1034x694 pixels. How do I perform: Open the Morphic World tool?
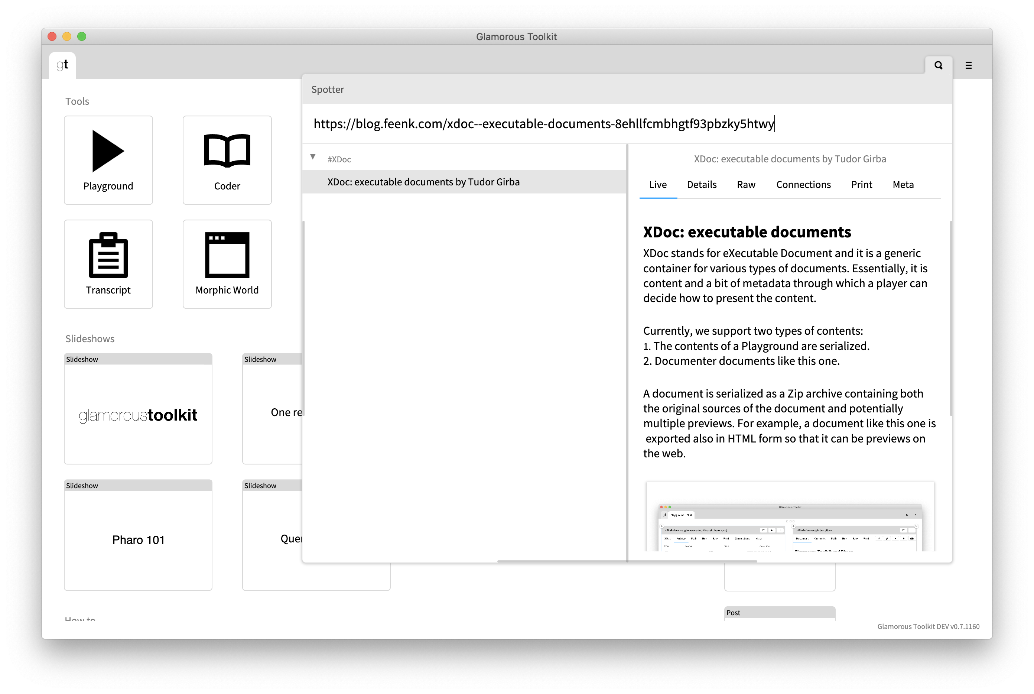(x=227, y=264)
